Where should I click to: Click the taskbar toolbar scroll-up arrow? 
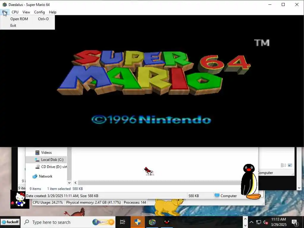(245, 219)
